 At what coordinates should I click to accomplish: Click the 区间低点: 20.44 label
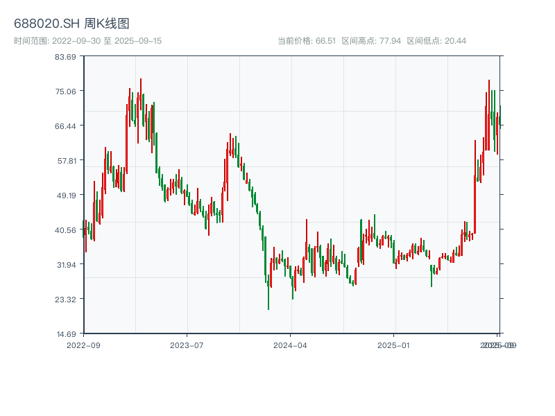(436, 41)
